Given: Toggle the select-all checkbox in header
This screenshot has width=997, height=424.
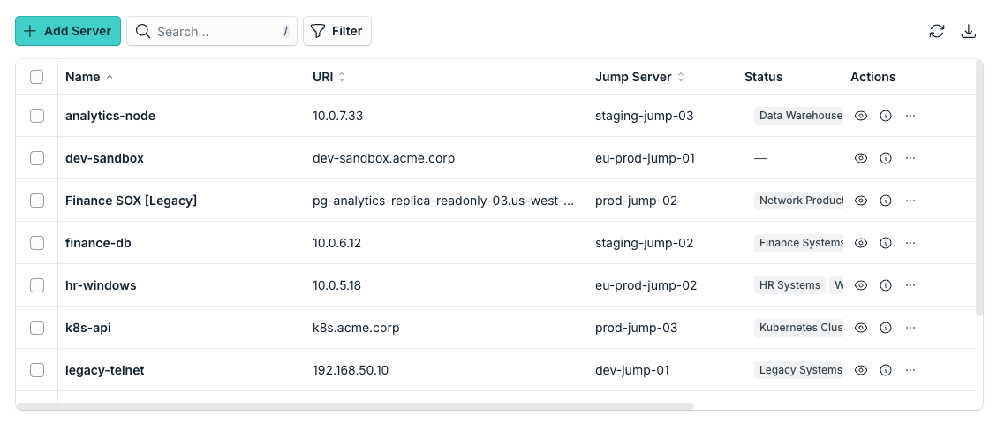Looking at the screenshot, I should 37,77.
